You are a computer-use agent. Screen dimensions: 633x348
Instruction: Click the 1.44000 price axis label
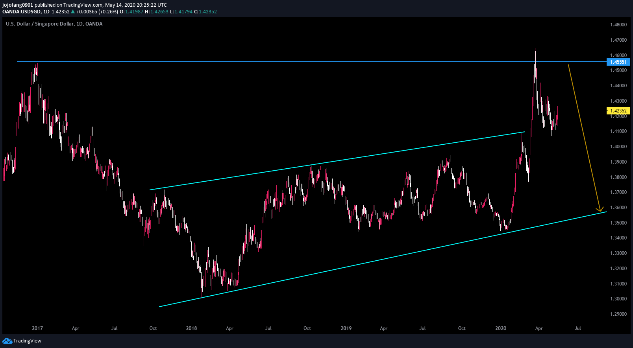pos(618,86)
